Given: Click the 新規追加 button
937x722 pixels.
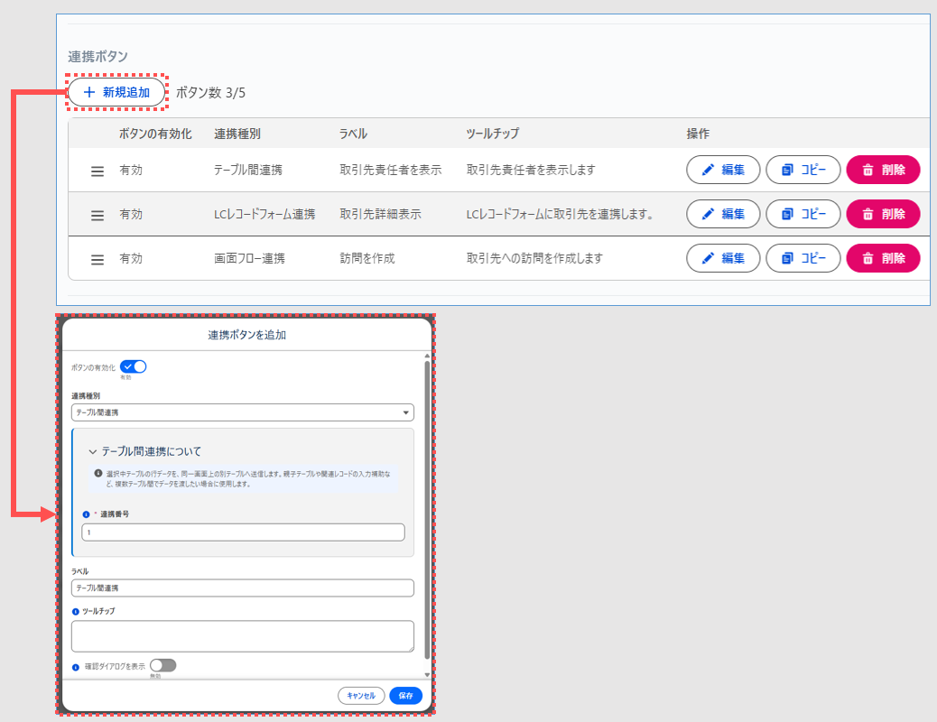Looking at the screenshot, I should click(116, 92).
